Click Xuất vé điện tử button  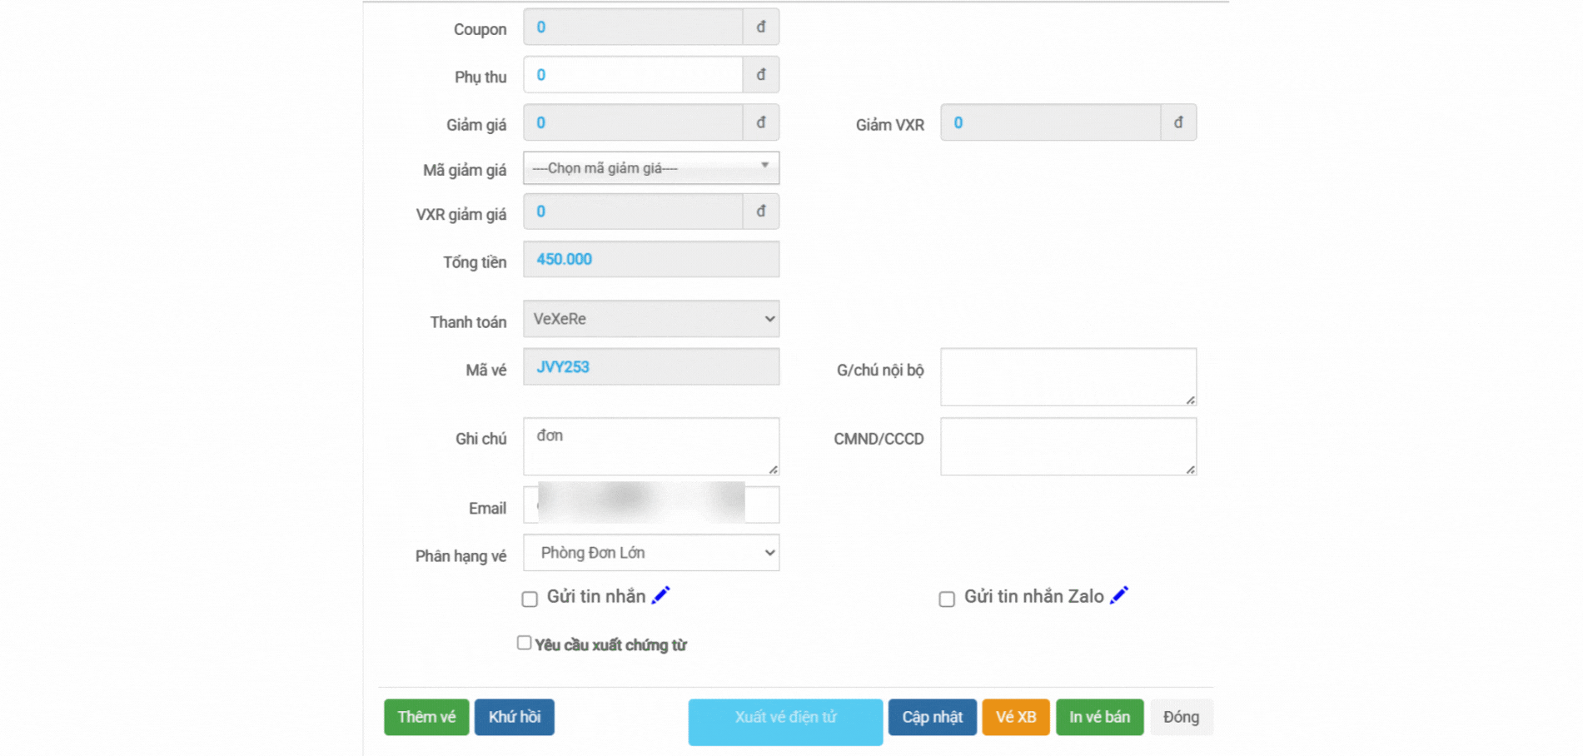coord(784,719)
